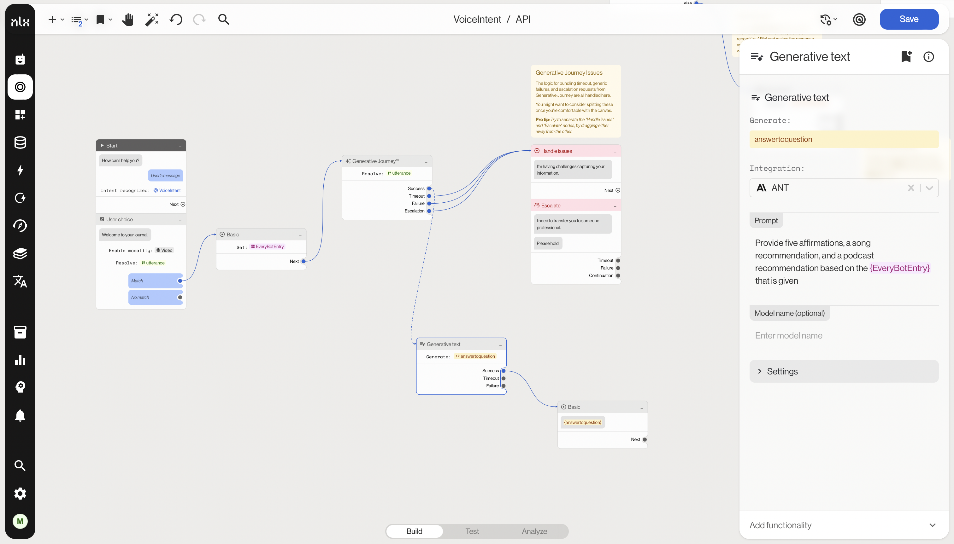Click the Save button

[x=909, y=20]
